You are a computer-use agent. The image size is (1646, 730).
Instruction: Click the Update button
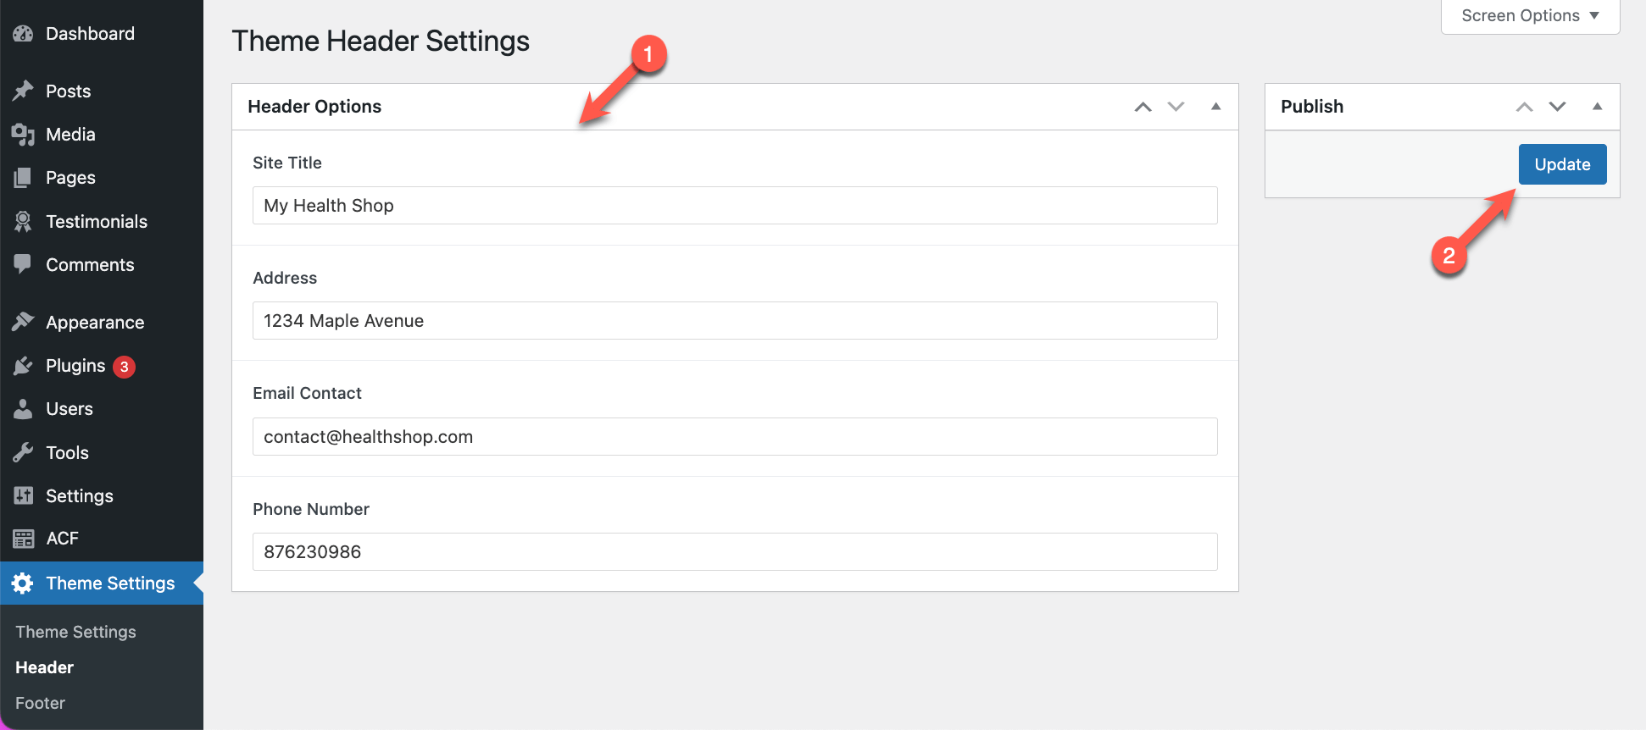[1562, 164]
